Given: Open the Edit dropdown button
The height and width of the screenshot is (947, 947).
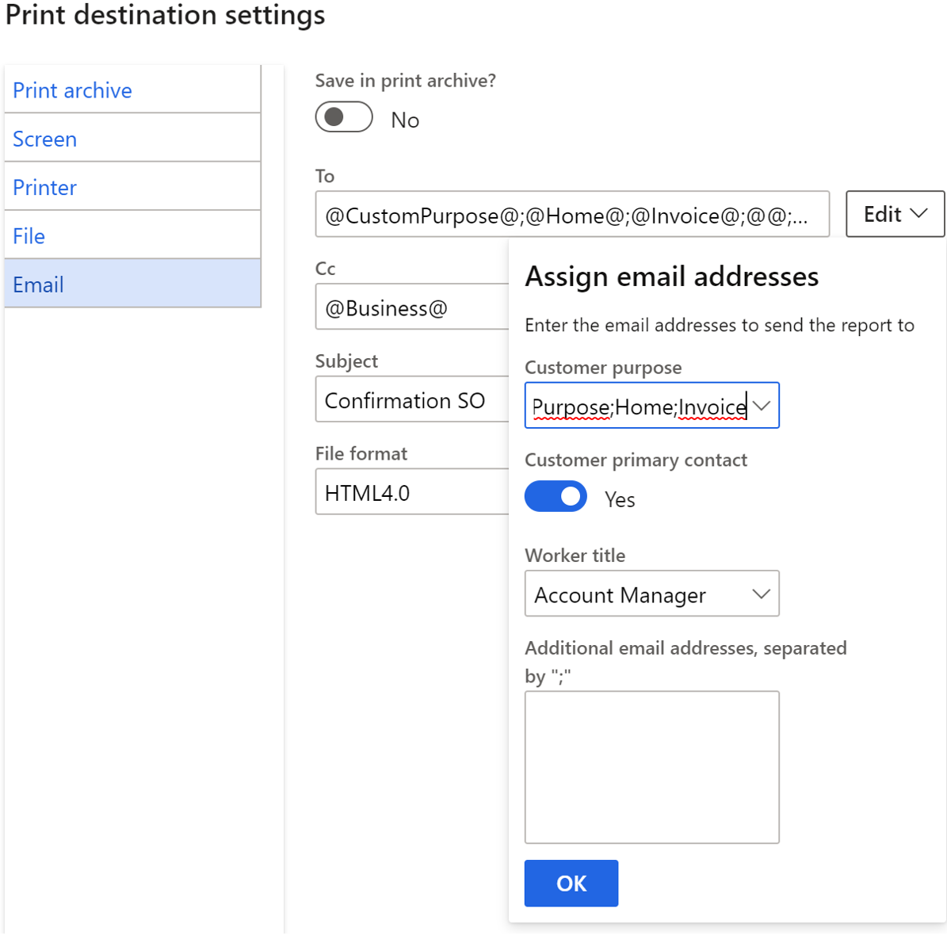Looking at the screenshot, I should click(x=895, y=214).
